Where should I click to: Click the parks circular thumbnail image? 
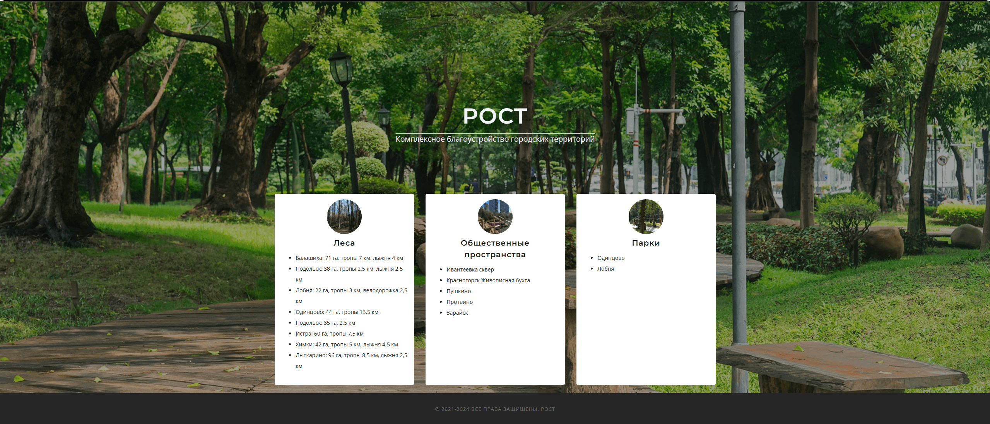click(646, 217)
